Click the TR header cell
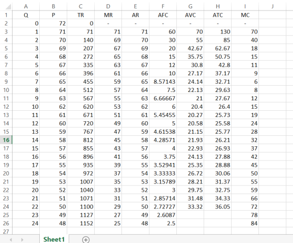 click(x=81, y=15)
